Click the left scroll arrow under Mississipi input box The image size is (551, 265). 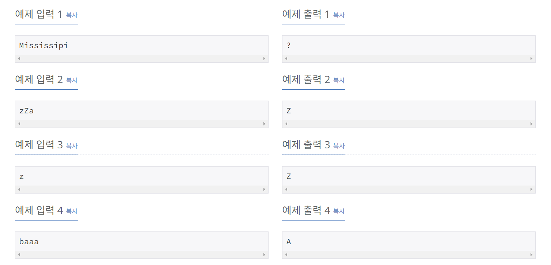pos(19,58)
